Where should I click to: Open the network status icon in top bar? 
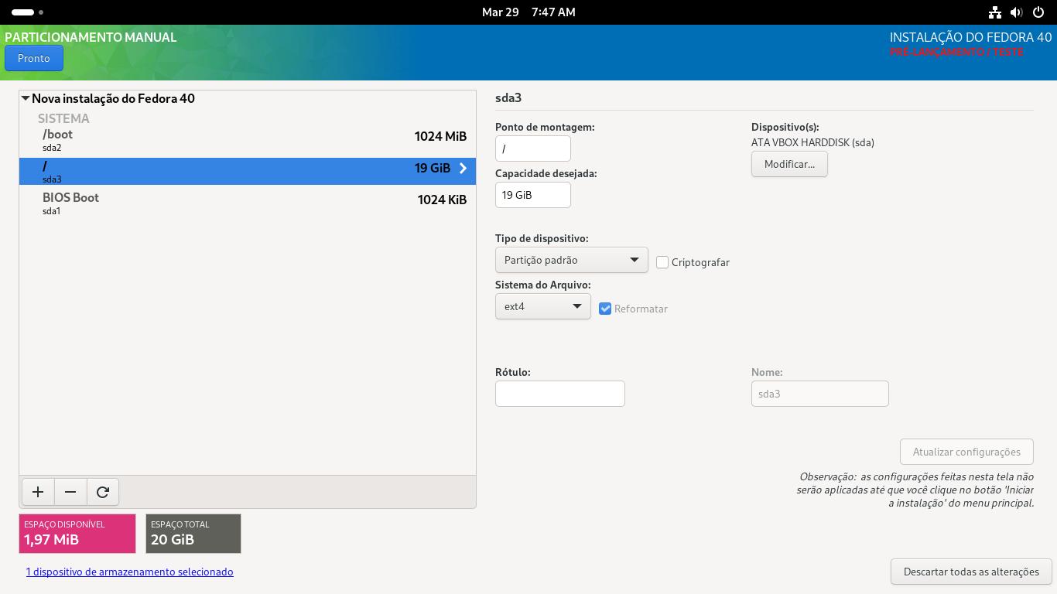tap(995, 12)
